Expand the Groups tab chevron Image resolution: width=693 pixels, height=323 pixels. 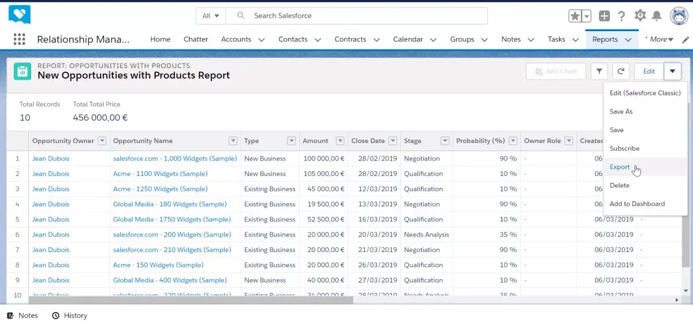pyautogui.click(x=484, y=40)
